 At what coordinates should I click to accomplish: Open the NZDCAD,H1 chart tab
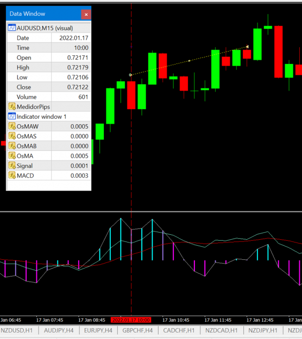pos(222,330)
